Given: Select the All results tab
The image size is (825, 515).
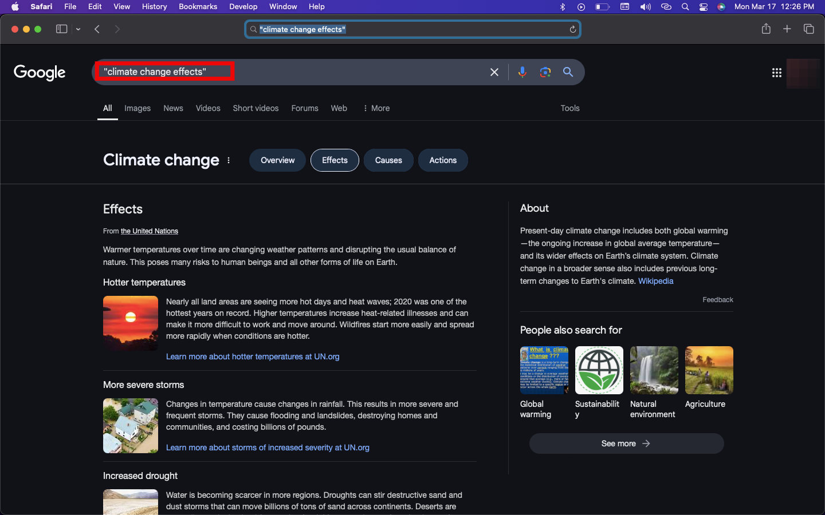Looking at the screenshot, I should tap(107, 108).
